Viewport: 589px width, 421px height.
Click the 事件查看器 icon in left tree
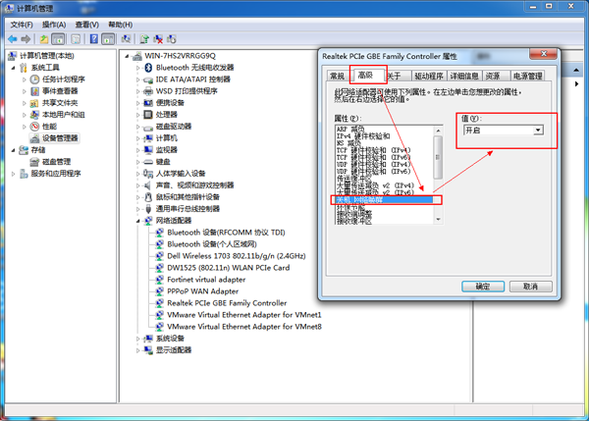(x=34, y=91)
